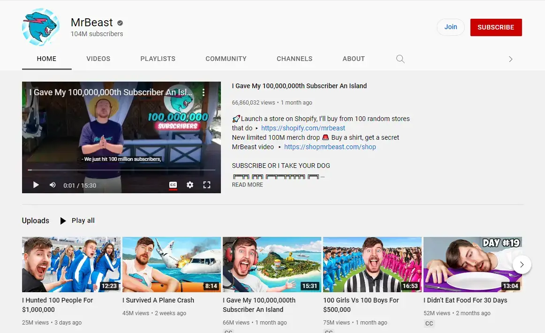The image size is (545, 333).
Task: Open the three-dot menu on the featured video
Action: click(x=203, y=92)
